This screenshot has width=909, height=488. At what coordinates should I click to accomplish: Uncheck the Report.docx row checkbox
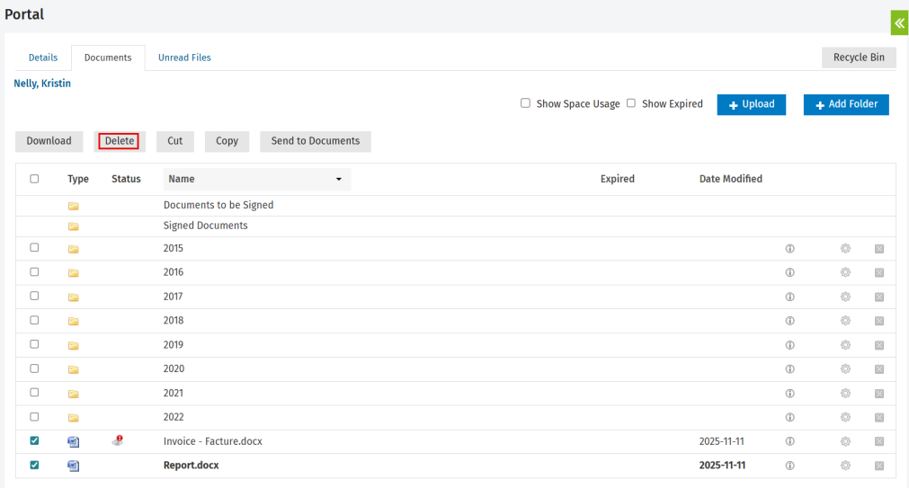34,466
